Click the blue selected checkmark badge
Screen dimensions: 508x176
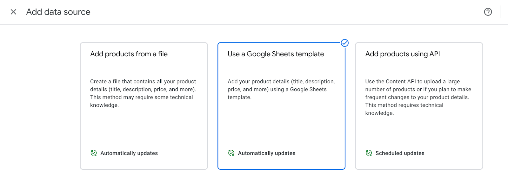click(344, 43)
